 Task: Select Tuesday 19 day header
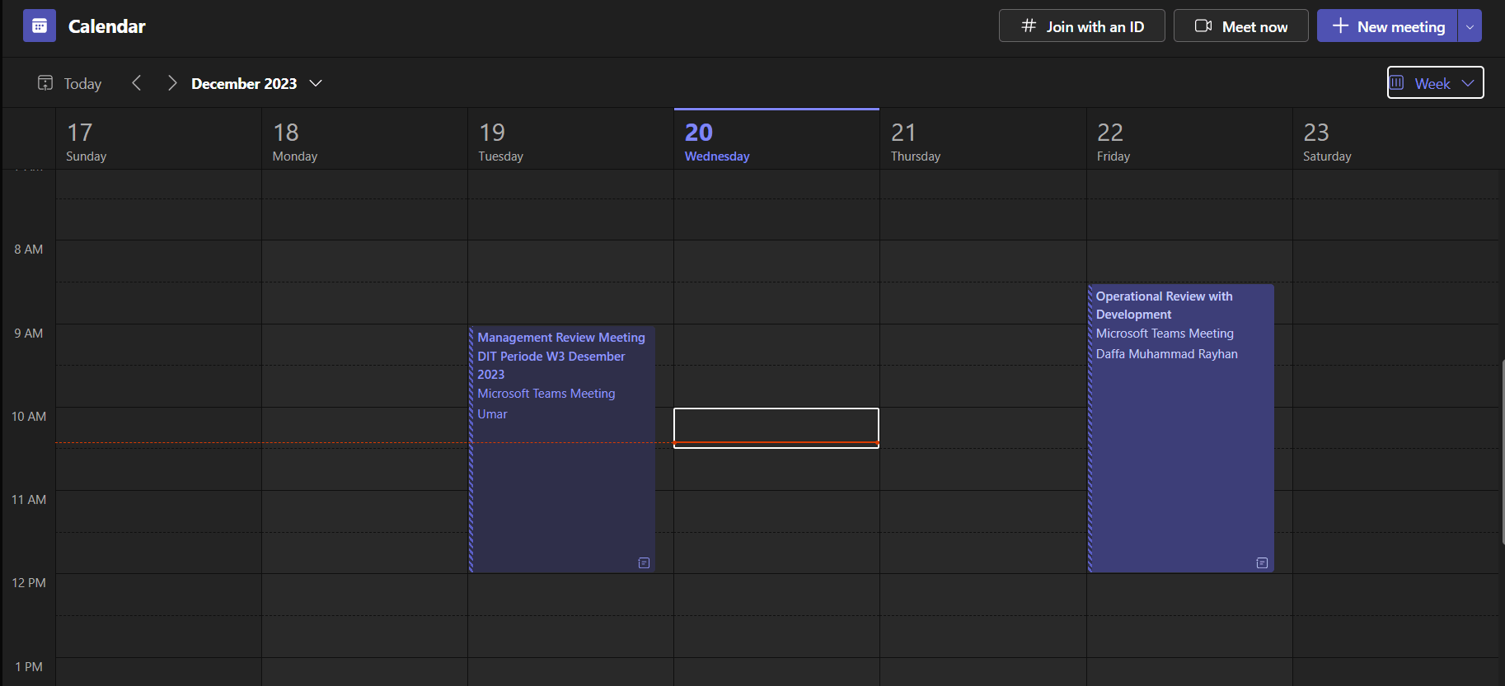(x=570, y=140)
